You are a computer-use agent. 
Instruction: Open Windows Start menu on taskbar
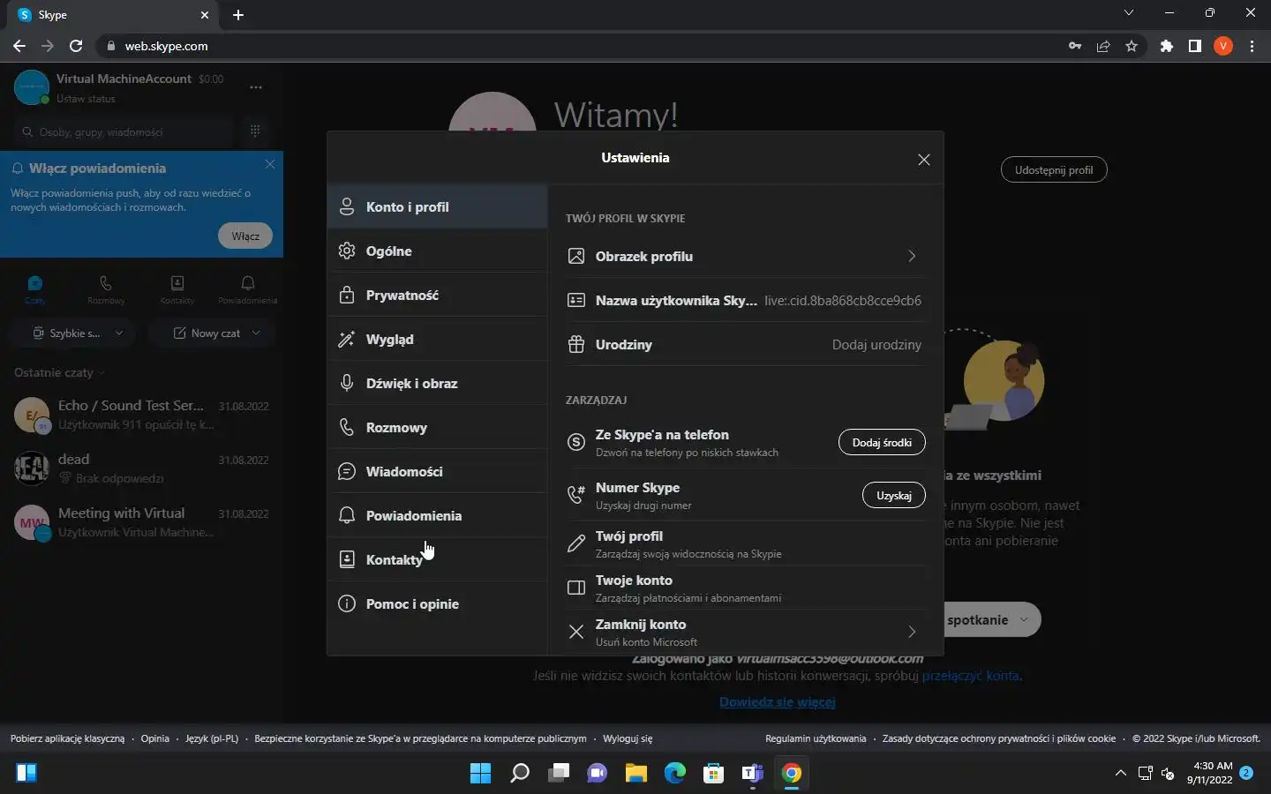click(x=480, y=773)
